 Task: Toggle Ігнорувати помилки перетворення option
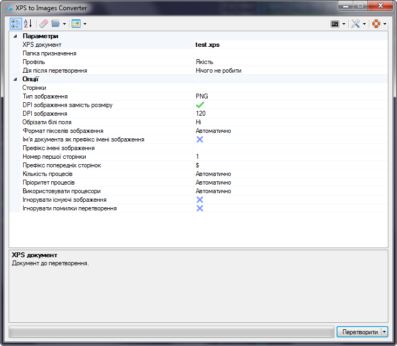(x=200, y=208)
